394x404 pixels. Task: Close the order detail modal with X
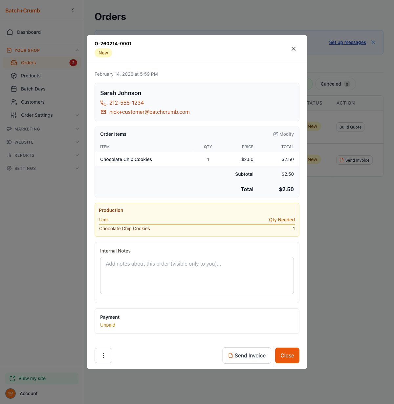pyautogui.click(x=294, y=49)
